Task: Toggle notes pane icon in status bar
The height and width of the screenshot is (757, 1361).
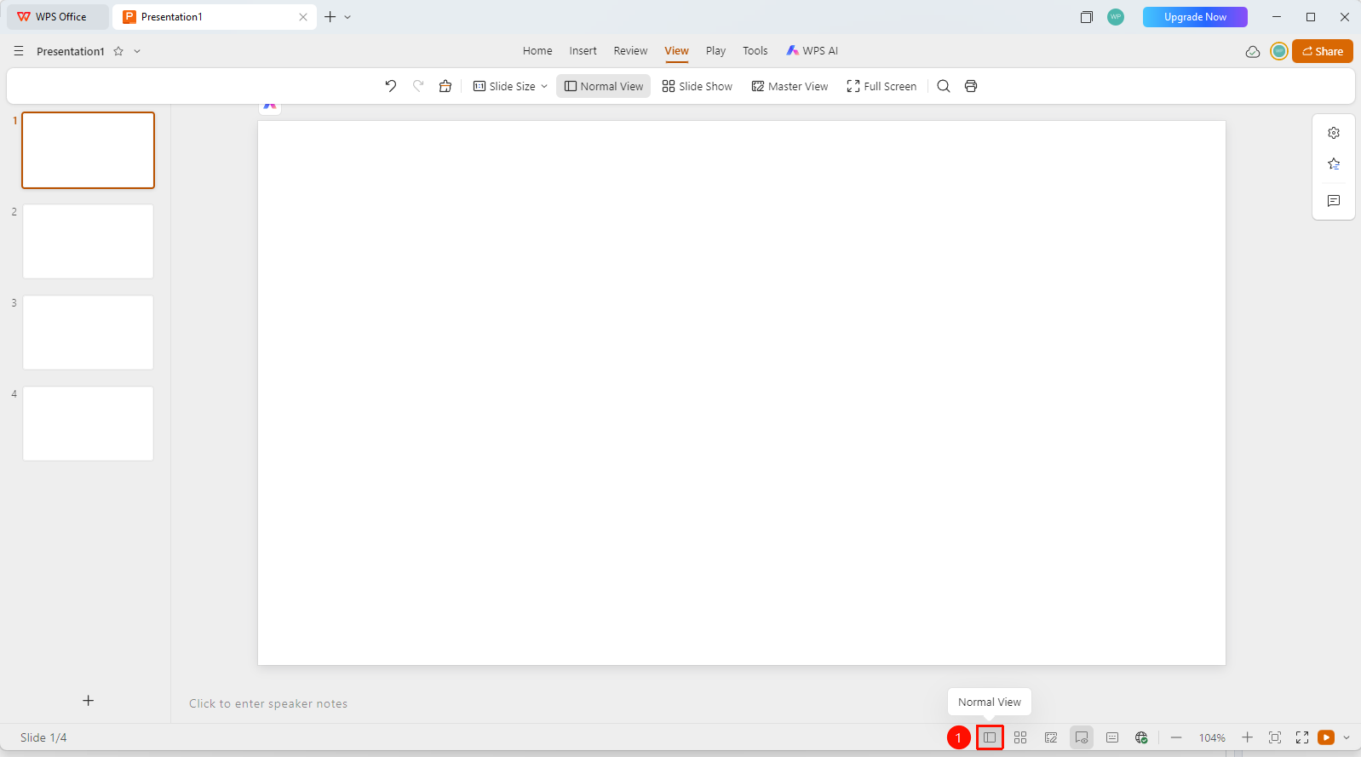Action: (1082, 737)
